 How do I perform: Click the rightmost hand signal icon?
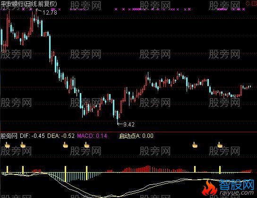[x=220, y=145]
